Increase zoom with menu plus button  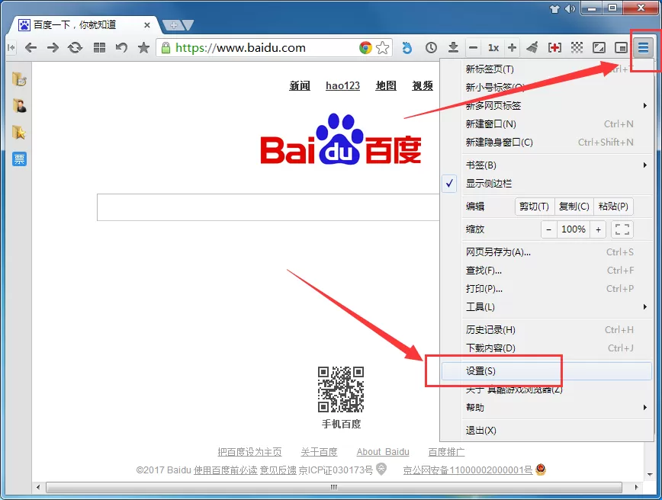pyautogui.click(x=598, y=229)
